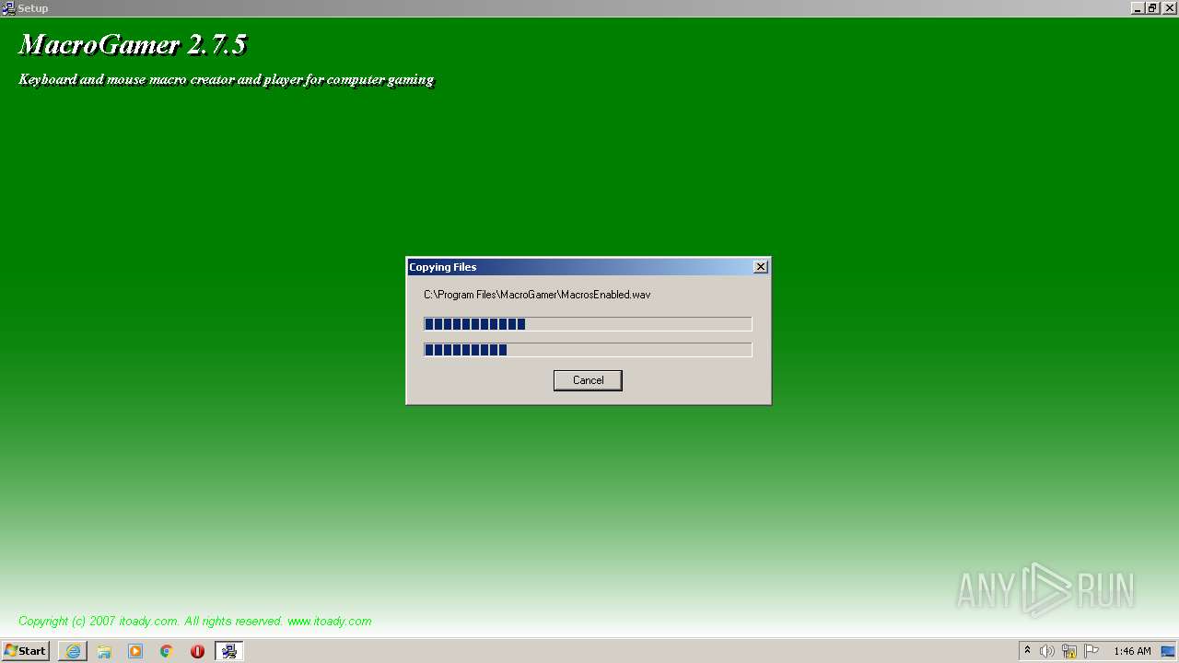
Task: Open Windows Explorer folder icon in taskbar
Action: point(104,651)
